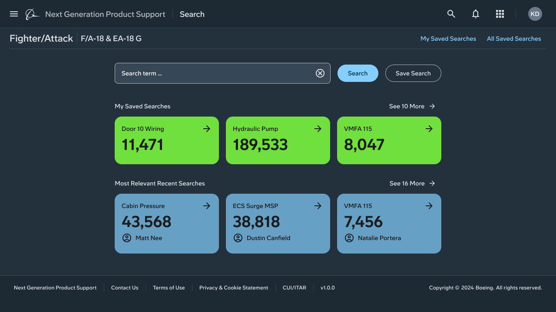Click the 7,456 result count
This screenshot has height=312, width=556.
[363, 222]
